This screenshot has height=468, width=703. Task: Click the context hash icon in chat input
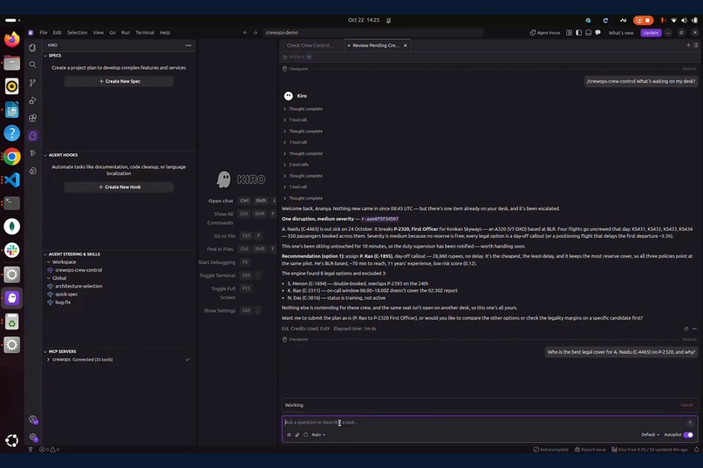point(289,435)
